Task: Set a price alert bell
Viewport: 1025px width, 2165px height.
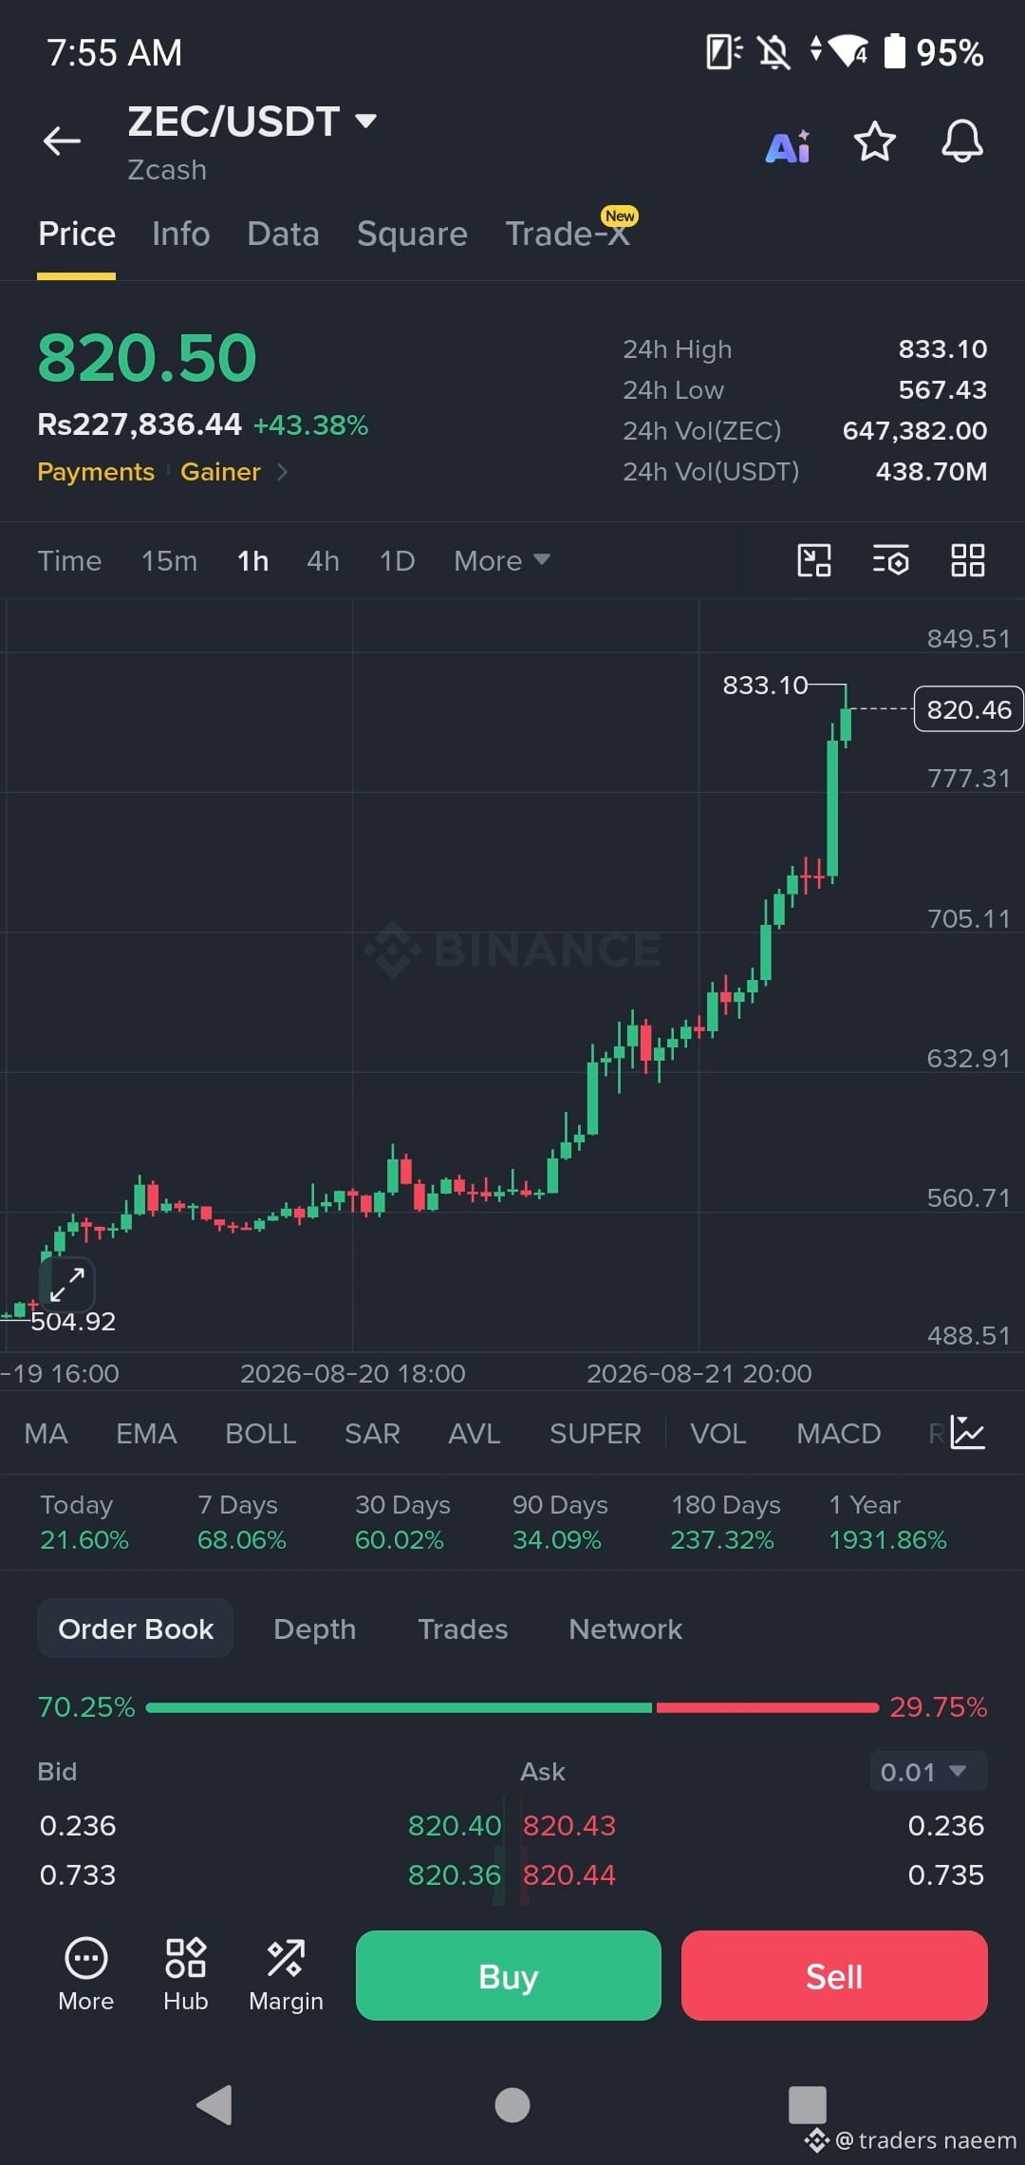Action: click(961, 141)
